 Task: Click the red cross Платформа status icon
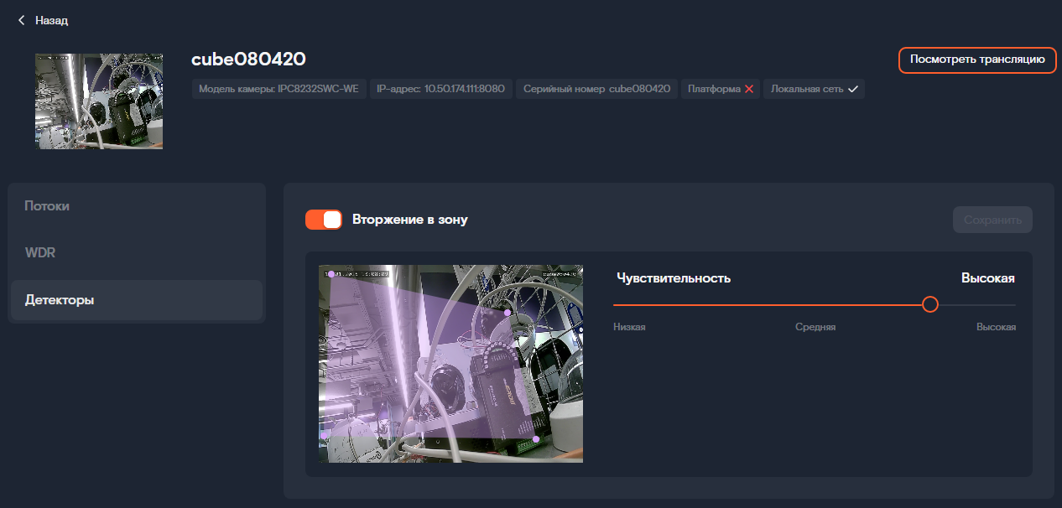click(749, 89)
